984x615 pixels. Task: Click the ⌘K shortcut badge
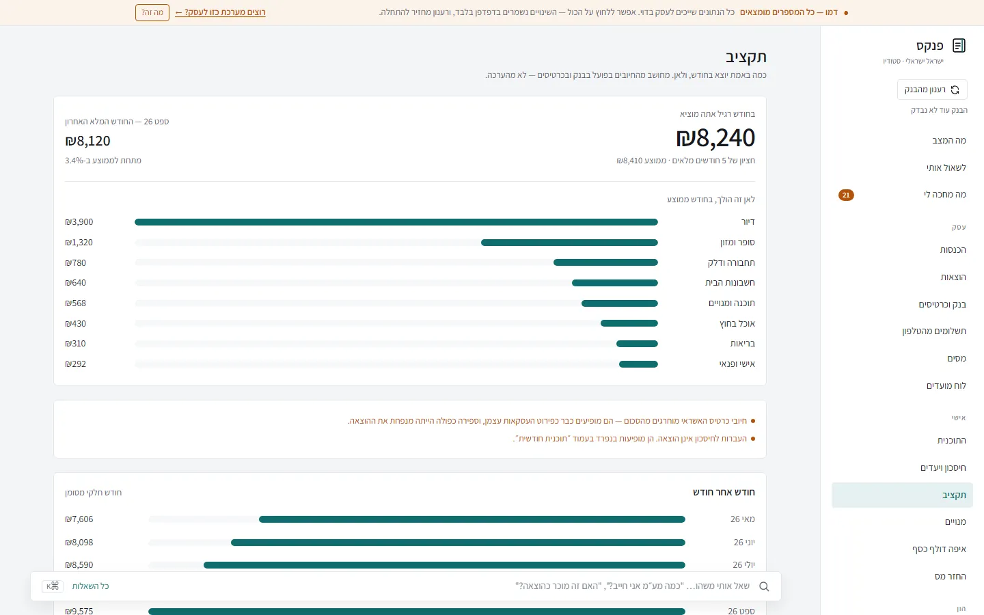53,586
